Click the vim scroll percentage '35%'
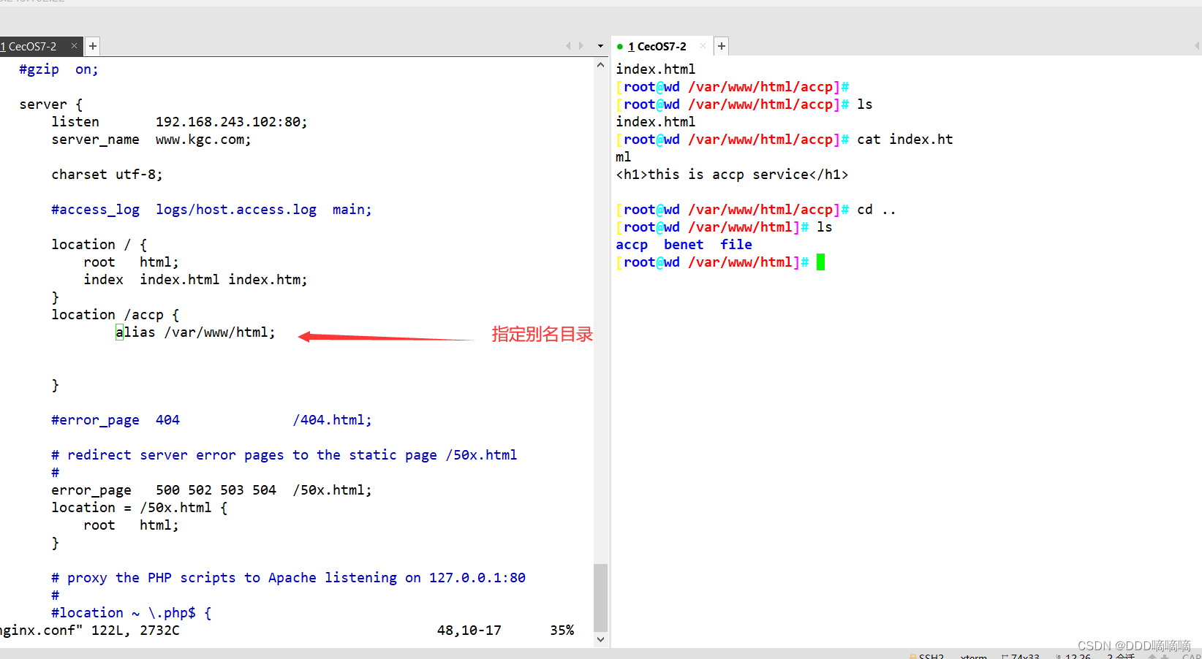Viewport: 1202px width, 659px height. click(x=562, y=631)
